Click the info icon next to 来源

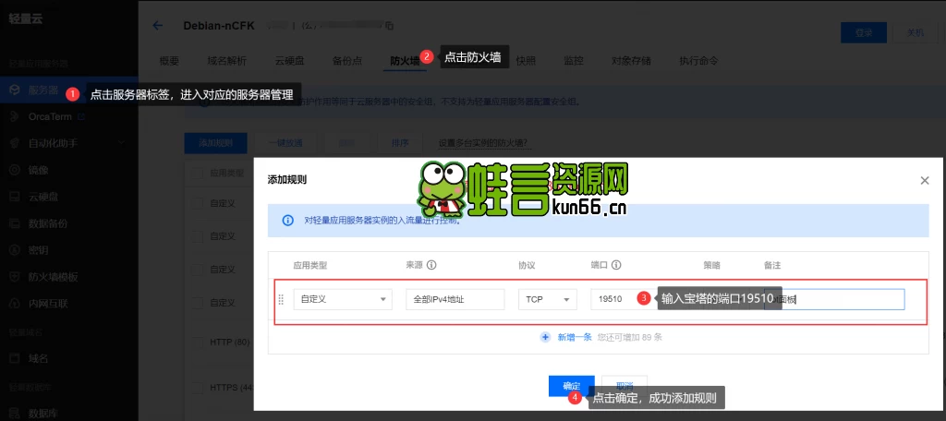point(431,265)
